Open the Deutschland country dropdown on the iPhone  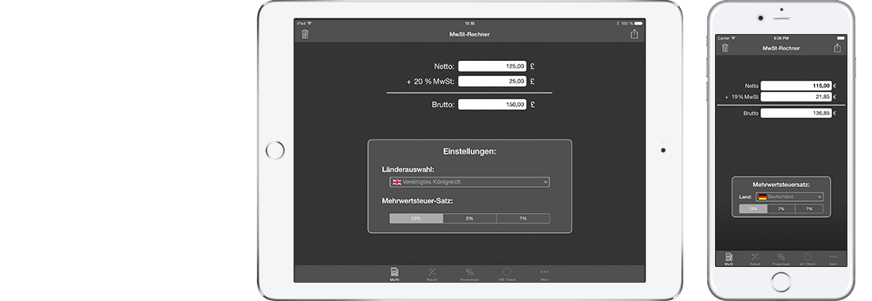click(789, 196)
